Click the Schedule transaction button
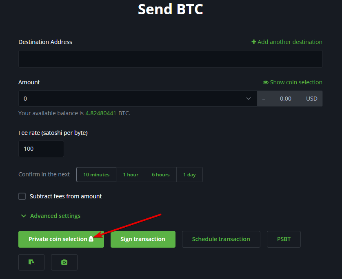 [221, 239]
